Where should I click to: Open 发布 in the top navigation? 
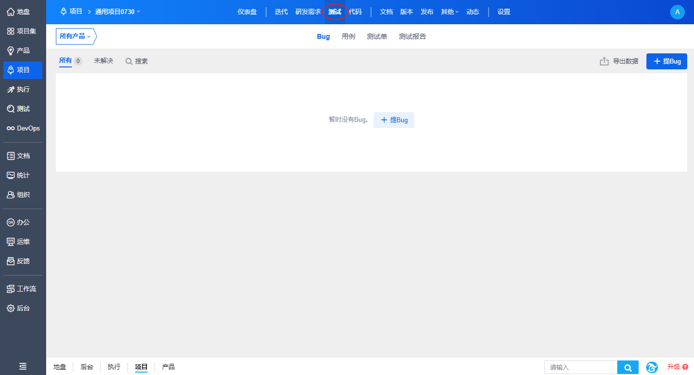point(427,12)
